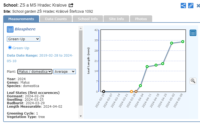Image resolution: width=200 pixels, height=123 pixels.
Task: Click the share icon
Action: tap(183, 6)
